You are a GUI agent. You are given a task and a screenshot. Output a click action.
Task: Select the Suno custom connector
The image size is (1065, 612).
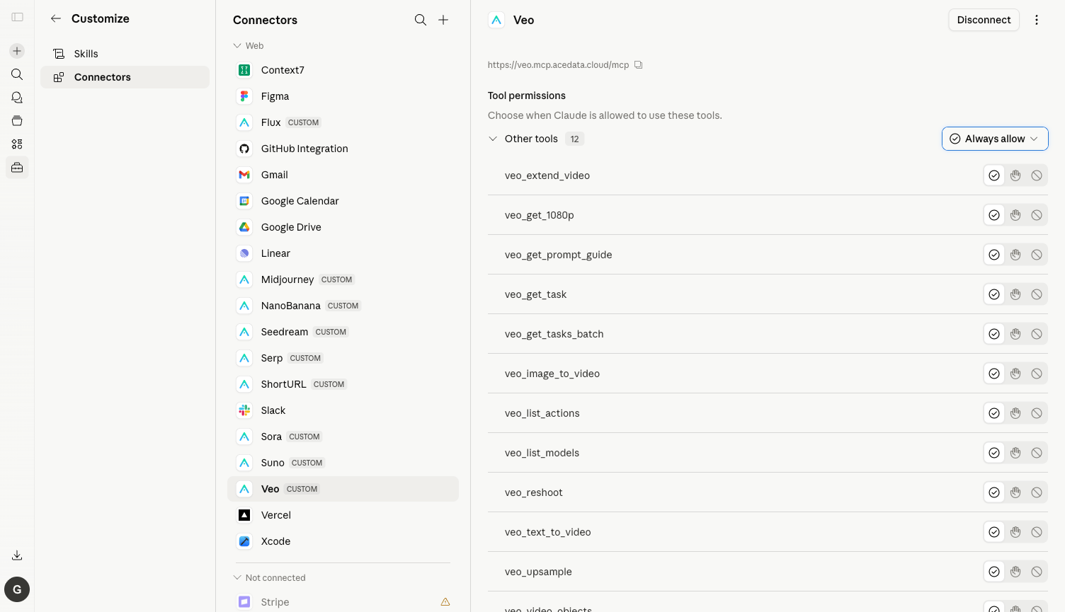(343, 463)
